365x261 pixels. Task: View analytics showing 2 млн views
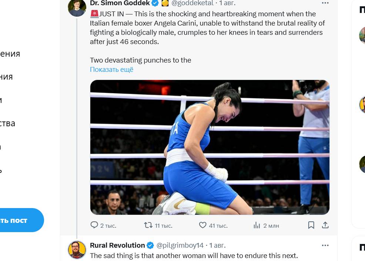point(257,225)
